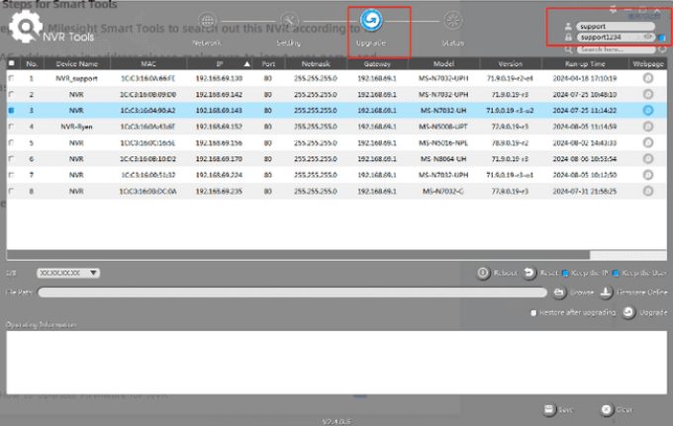Toggle the Keep the IP checkbox
673x426 pixels.
click(565, 272)
